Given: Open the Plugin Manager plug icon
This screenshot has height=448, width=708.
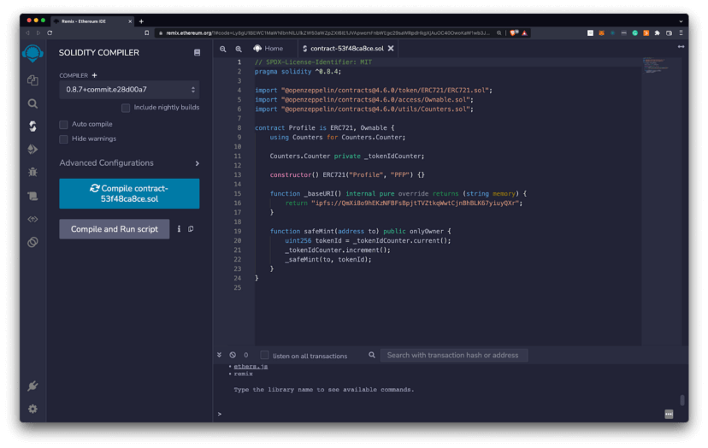Looking at the screenshot, I should [x=32, y=386].
